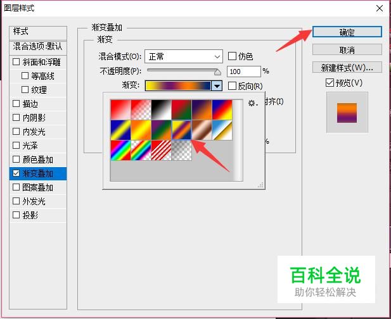The height and width of the screenshot is (319, 391).
Task: Enable the 投影 drop shadow checkbox
Action: (16, 215)
